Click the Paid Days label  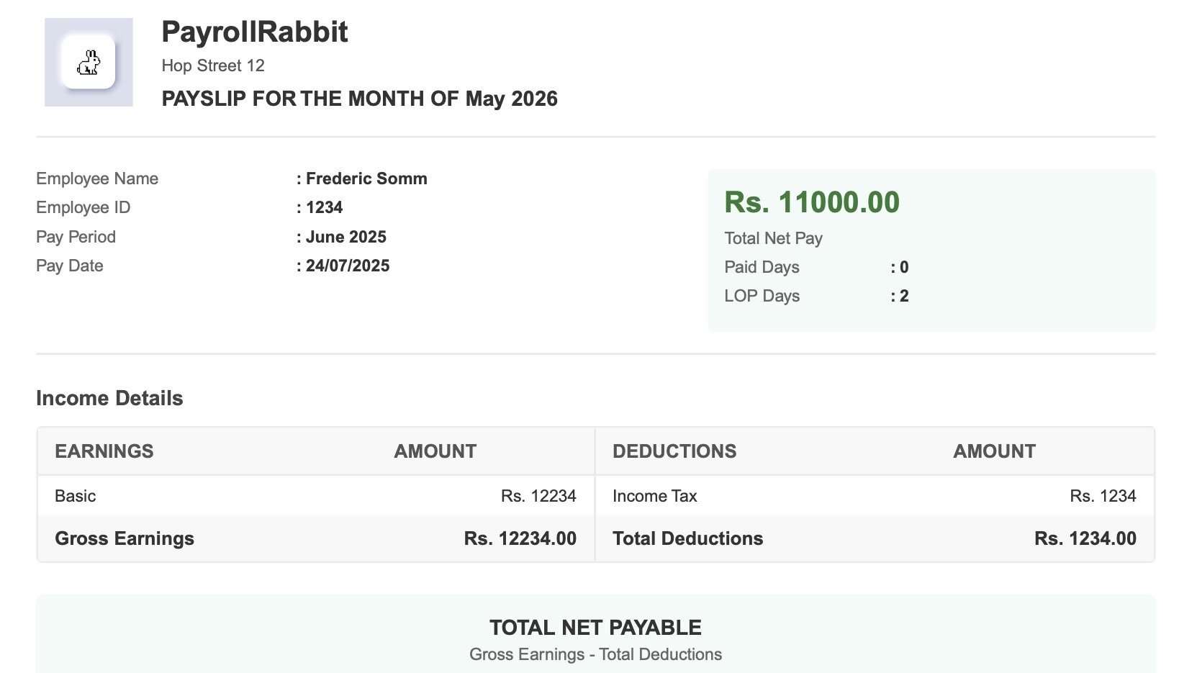(x=762, y=267)
